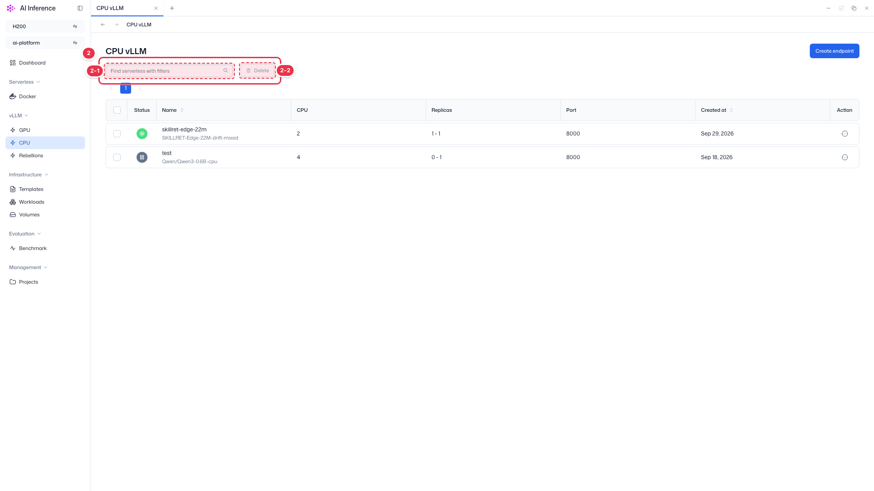874x491 pixels.
Task: Click Create endpoint button
Action: pyautogui.click(x=834, y=51)
